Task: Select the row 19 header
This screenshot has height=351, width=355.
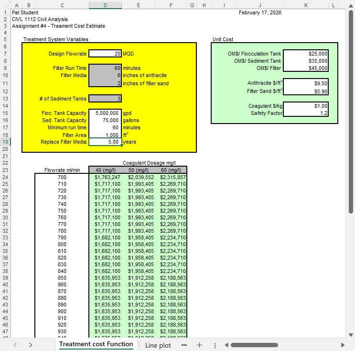Action: [x=5, y=142]
